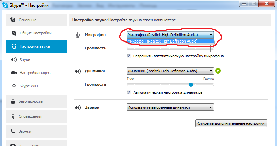Screen dimensions: 277x146
Task: Open the Оповещения section
Action: pos(36,116)
